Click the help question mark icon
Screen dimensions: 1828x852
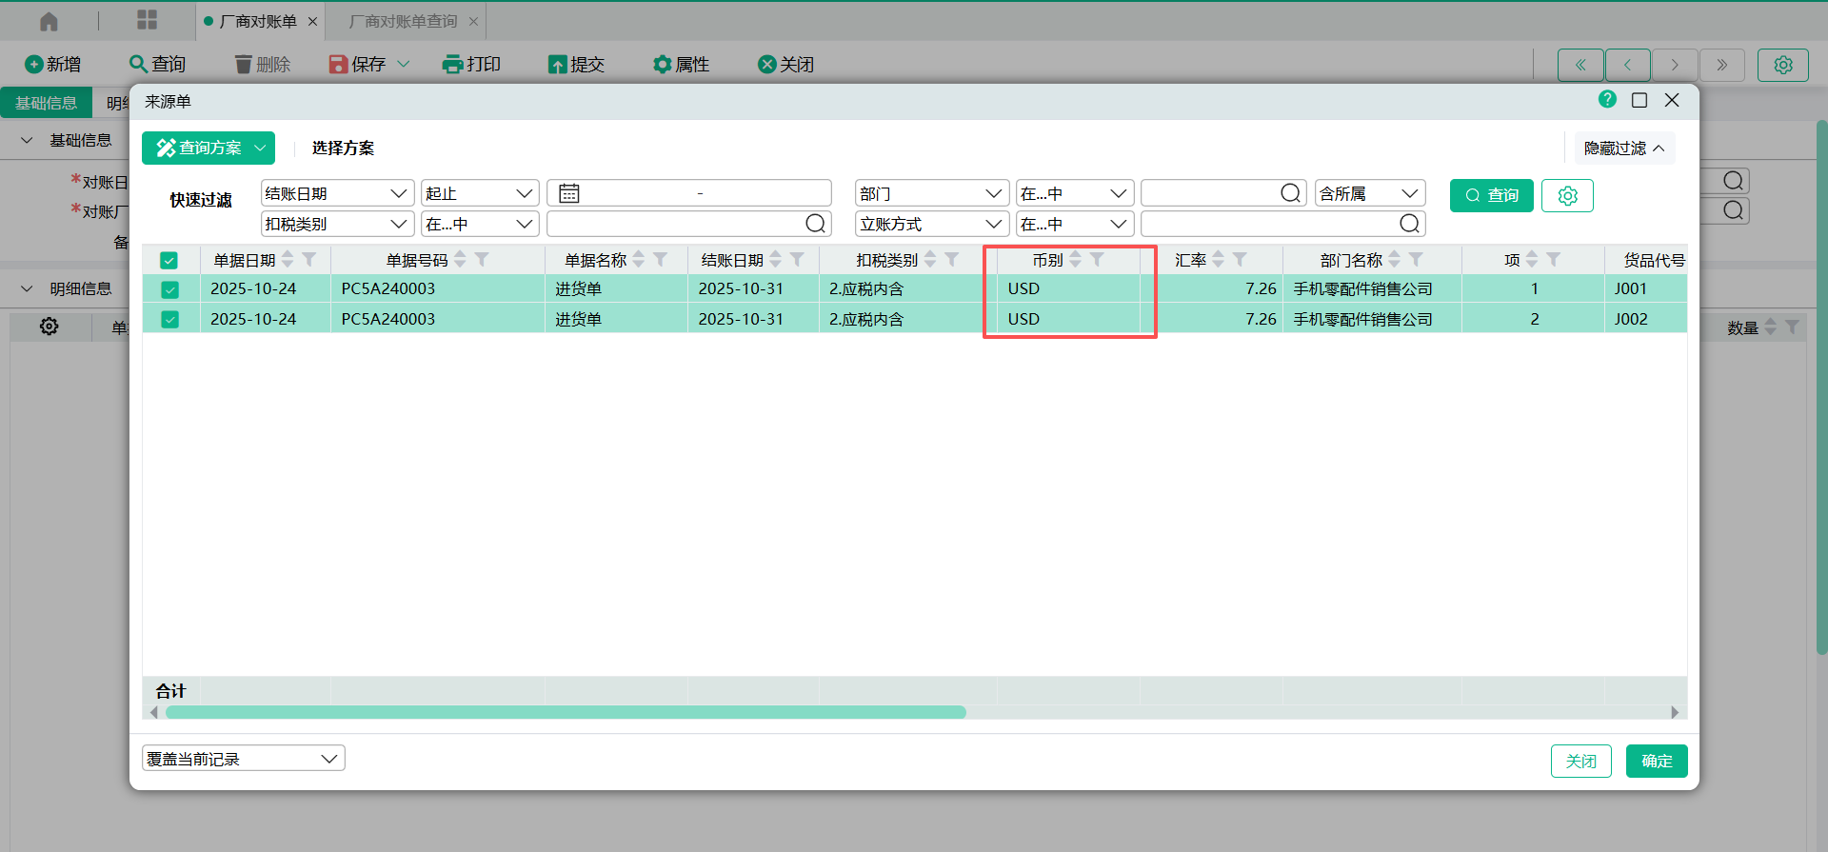pyautogui.click(x=1607, y=100)
